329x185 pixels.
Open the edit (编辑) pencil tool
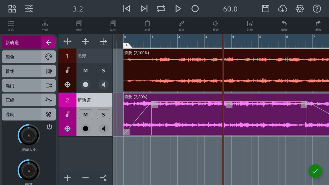(x=182, y=26)
